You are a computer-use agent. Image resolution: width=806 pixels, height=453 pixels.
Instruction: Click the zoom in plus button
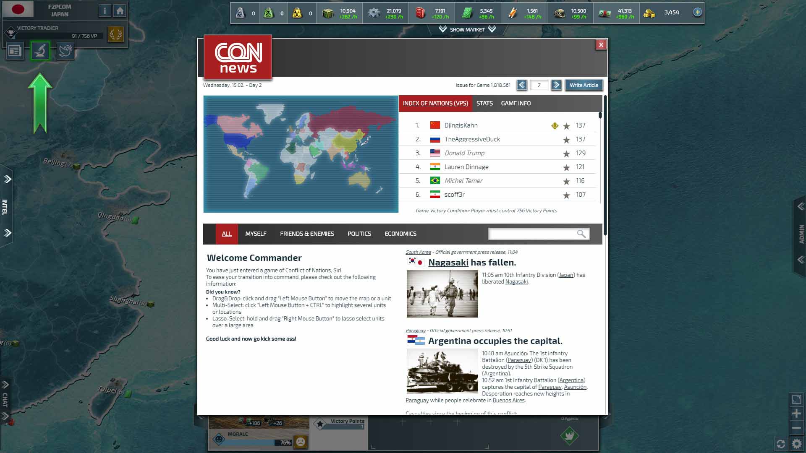coord(796,414)
